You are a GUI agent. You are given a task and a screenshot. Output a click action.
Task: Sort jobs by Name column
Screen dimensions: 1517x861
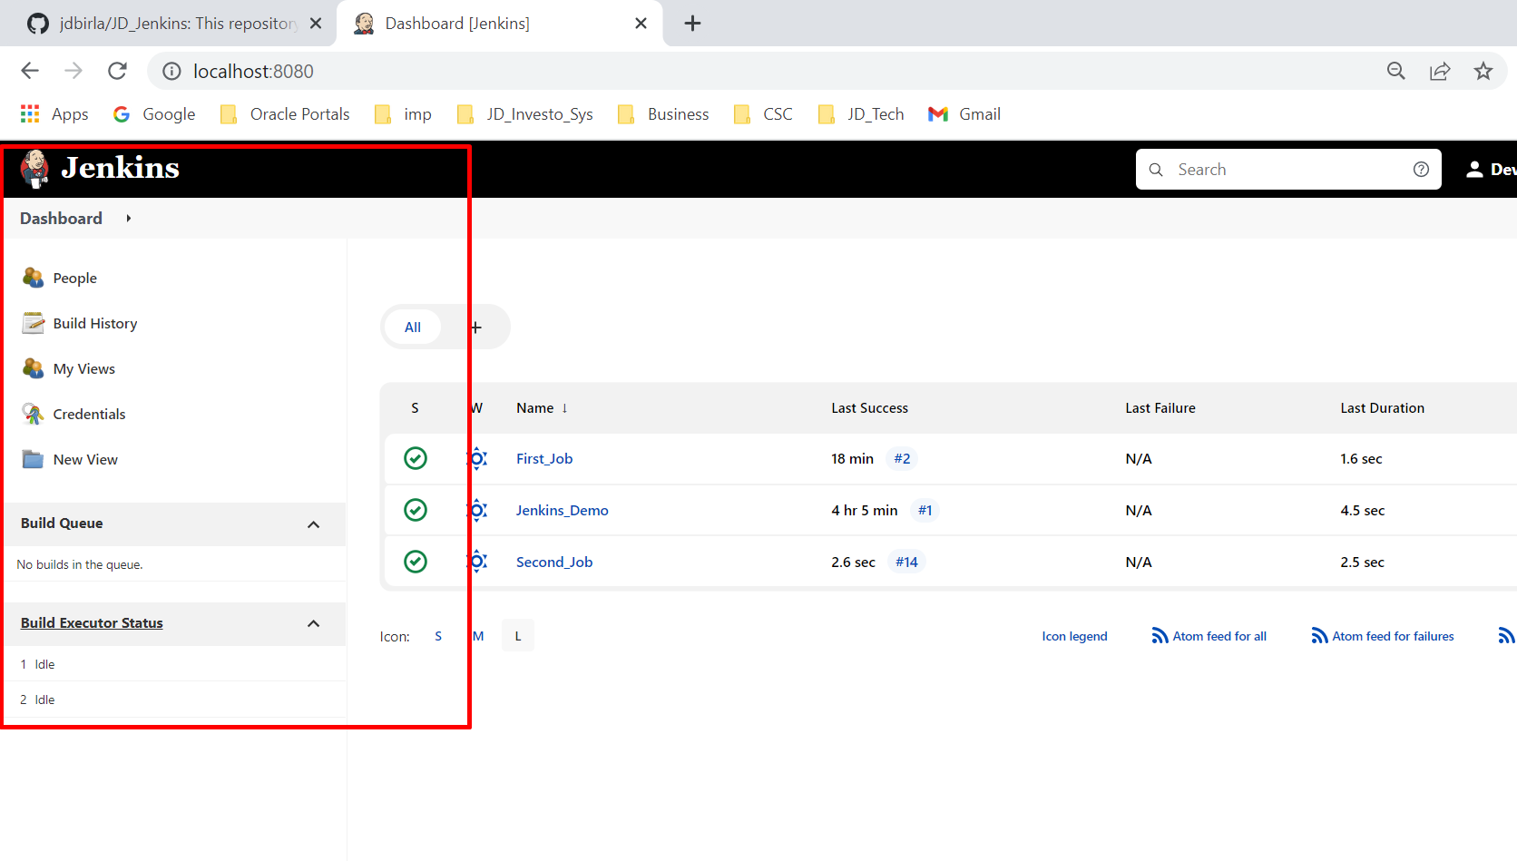[x=542, y=408]
